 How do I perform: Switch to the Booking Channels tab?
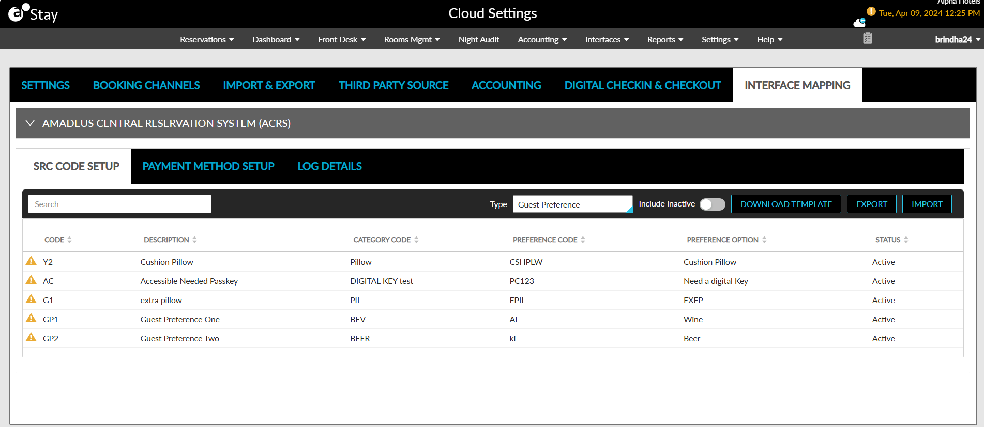(x=146, y=85)
